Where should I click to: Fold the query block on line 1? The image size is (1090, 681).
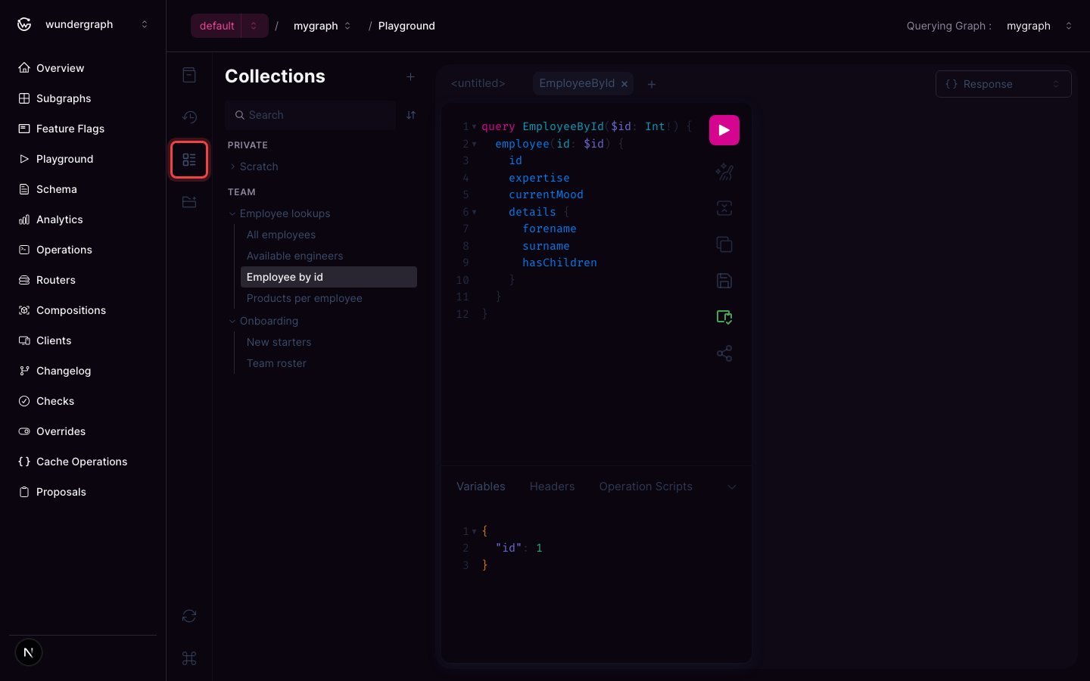(x=475, y=126)
